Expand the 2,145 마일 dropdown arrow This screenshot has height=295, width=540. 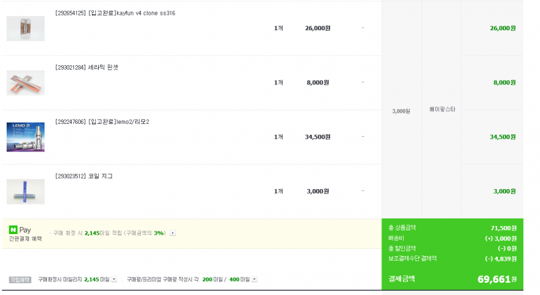(x=114, y=279)
